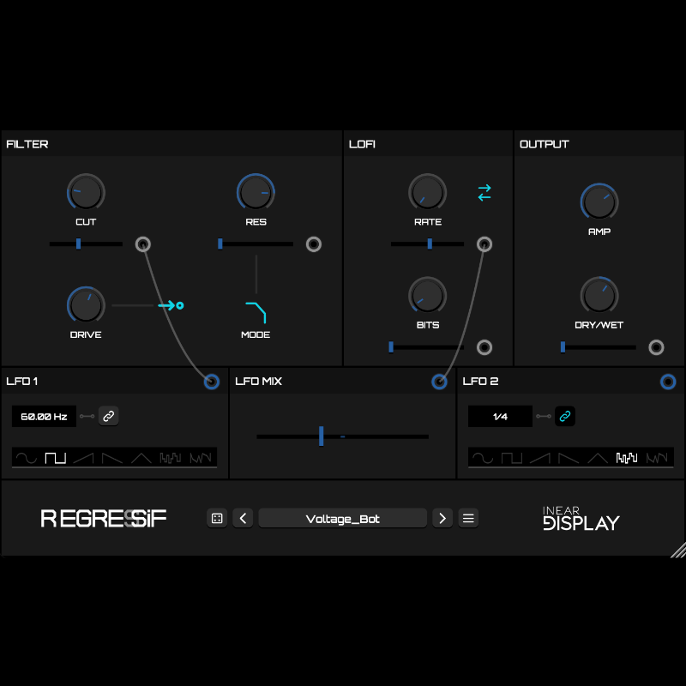This screenshot has height=686, width=686.
Task: Select the smooth random waveform in LFO 2
Action: tap(657, 458)
